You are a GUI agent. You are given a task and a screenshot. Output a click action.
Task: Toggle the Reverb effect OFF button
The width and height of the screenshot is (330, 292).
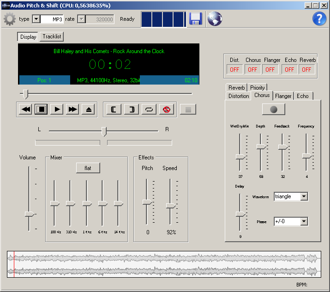(x=306, y=69)
